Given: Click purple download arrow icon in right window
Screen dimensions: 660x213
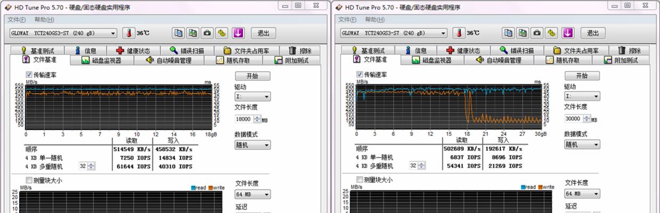Looking at the screenshot, I should click(568, 33).
